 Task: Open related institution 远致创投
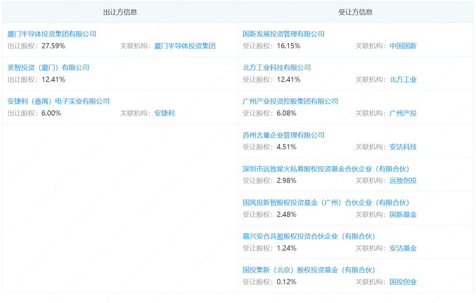(403, 181)
